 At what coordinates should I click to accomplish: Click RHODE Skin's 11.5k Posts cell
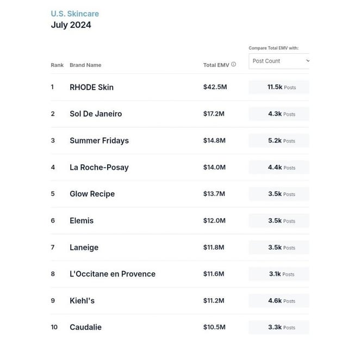click(279, 87)
